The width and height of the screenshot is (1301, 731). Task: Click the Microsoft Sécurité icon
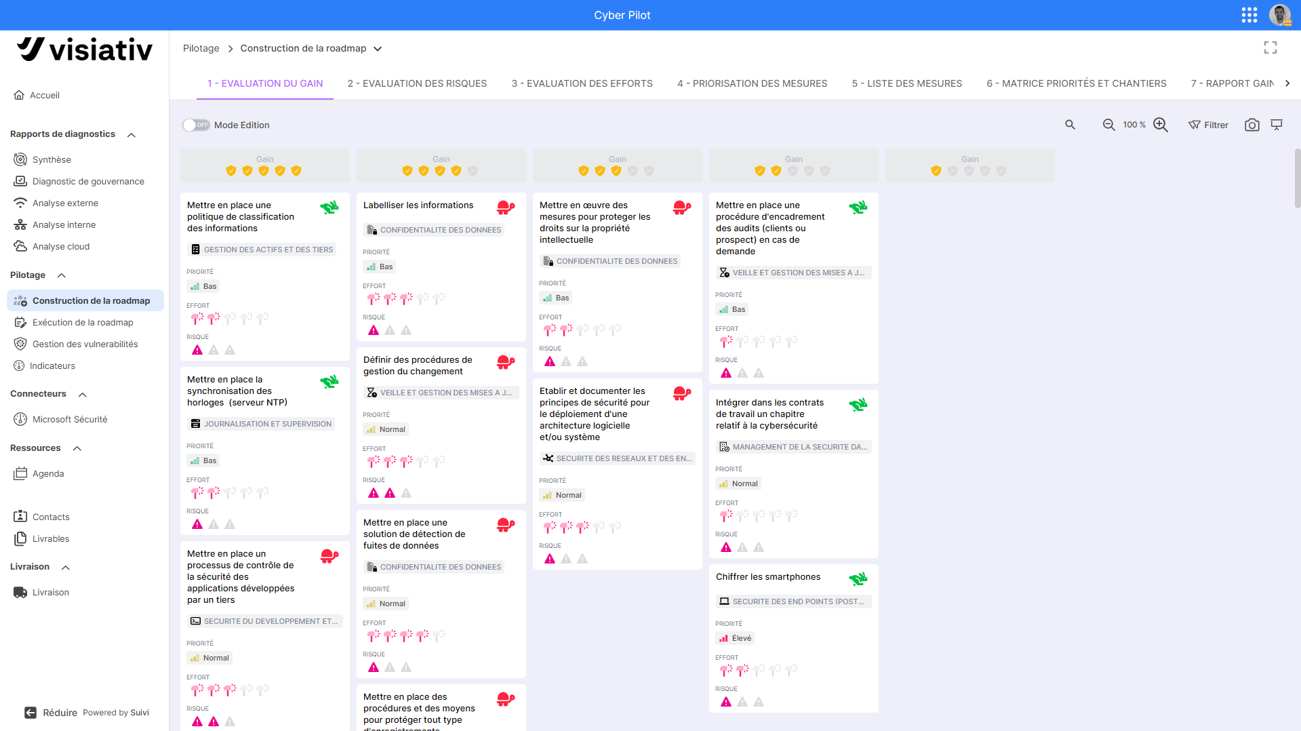20,419
